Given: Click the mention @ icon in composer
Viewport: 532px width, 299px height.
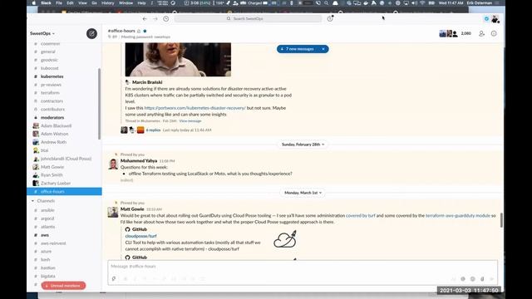Looking at the screenshot, I should coord(463,279).
